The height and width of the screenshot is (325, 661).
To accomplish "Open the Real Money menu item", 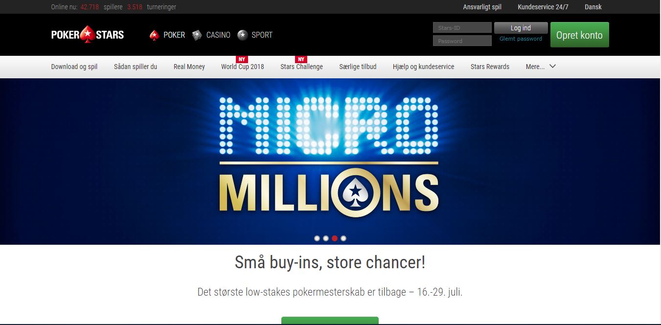I will [x=189, y=67].
